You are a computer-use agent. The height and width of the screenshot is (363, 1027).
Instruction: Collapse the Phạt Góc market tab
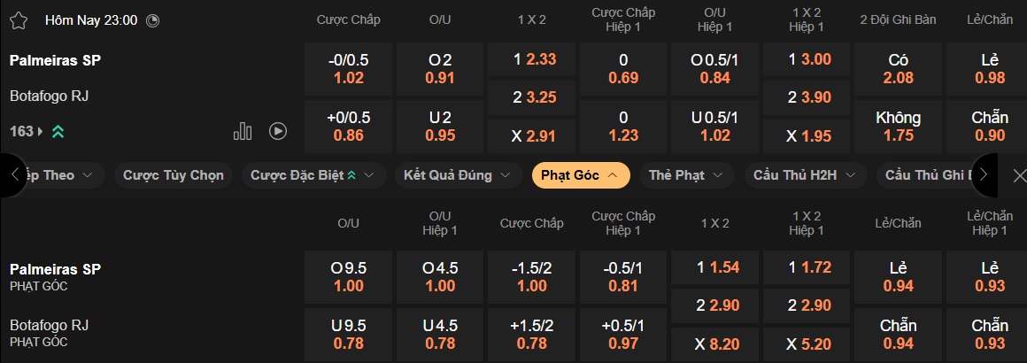(x=580, y=175)
